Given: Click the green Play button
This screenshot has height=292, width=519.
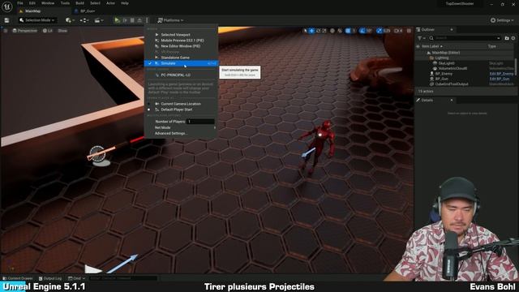Looking at the screenshot, I should (117, 20).
